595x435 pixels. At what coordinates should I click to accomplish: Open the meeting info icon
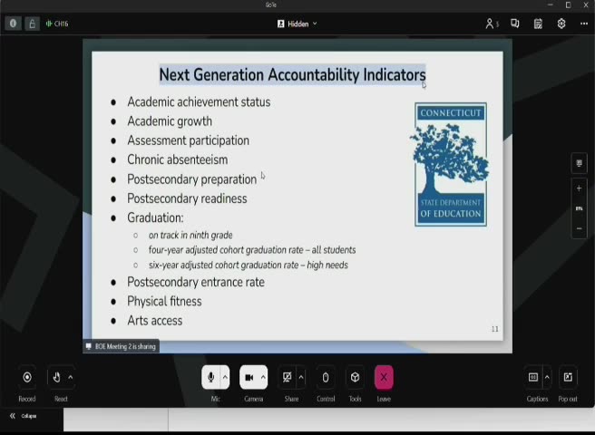14,24
